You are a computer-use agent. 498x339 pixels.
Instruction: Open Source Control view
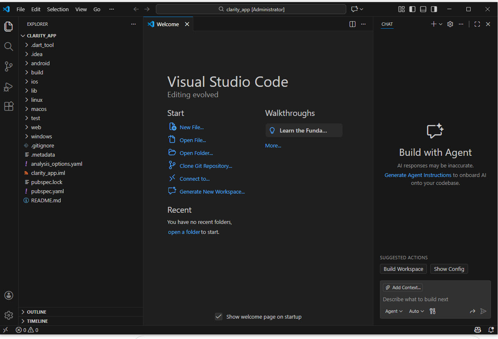[9, 66]
